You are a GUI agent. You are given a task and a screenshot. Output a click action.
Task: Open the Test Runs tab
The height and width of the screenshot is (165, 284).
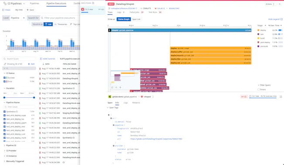coord(155,12)
